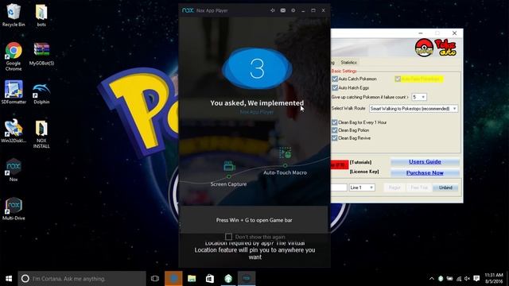Click the [Tutorials] label
This screenshot has height=286, width=509.
360,162
